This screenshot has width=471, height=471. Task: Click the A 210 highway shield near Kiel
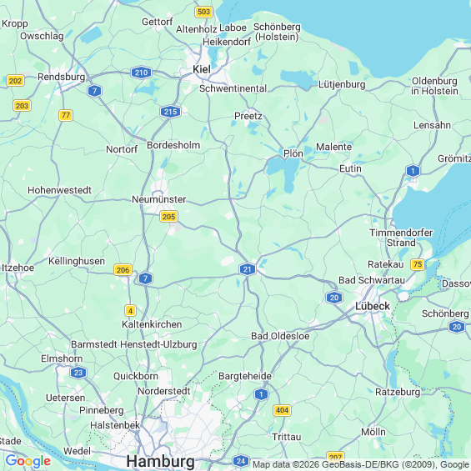click(141, 73)
